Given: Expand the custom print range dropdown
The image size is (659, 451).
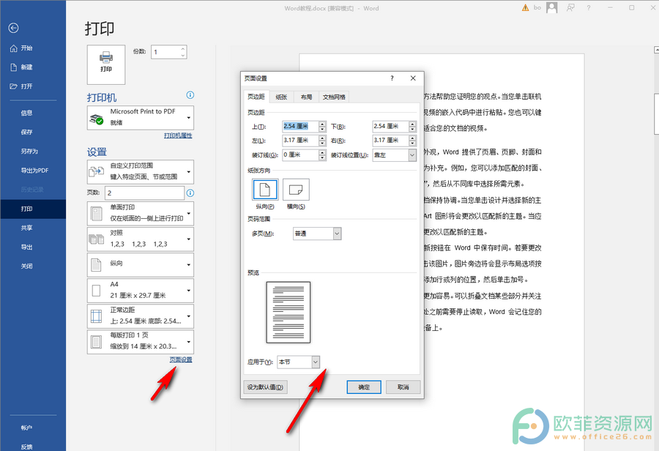Looking at the screenshot, I should [141, 171].
